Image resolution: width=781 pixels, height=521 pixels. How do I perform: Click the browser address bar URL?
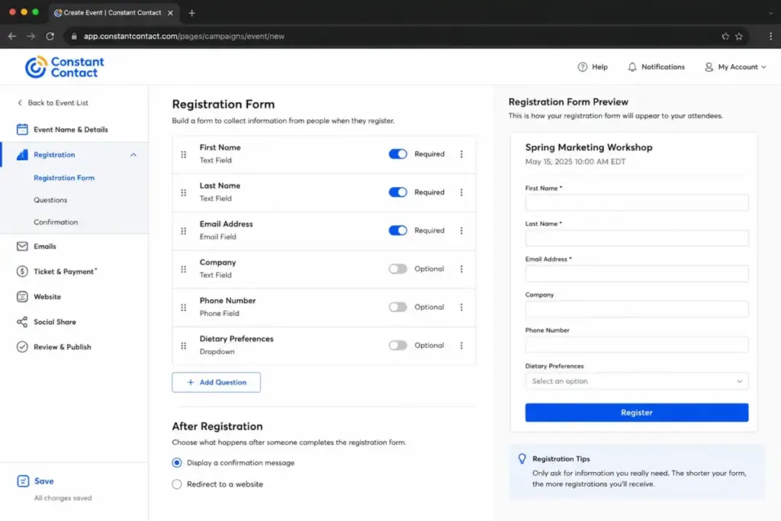point(184,36)
